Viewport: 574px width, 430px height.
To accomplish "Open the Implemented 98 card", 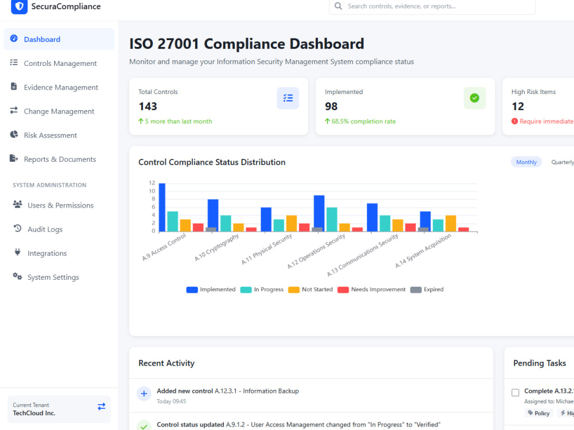I will pyautogui.click(x=405, y=107).
